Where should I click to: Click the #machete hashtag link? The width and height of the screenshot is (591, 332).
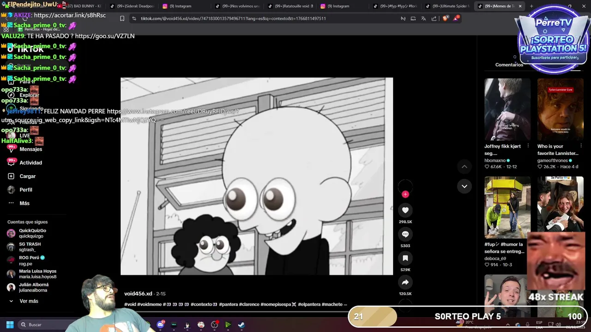click(332, 304)
